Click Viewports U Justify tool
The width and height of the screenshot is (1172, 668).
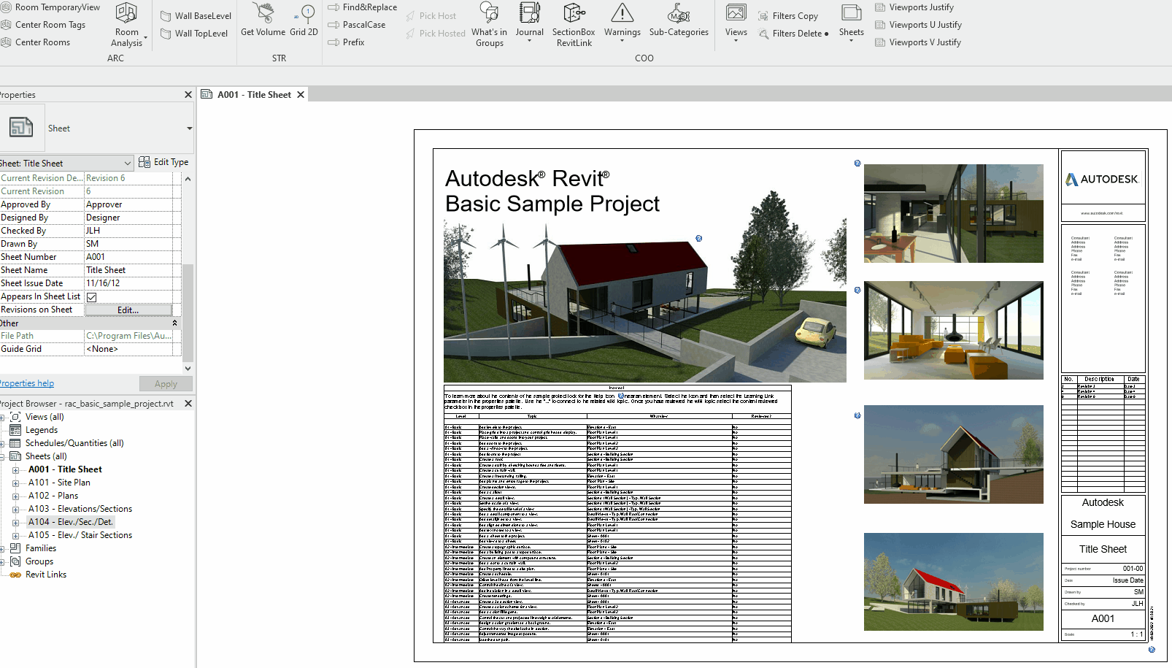(x=918, y=25)
